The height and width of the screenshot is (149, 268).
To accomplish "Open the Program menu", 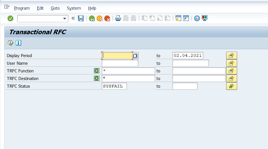I will (x=22, y=8).
